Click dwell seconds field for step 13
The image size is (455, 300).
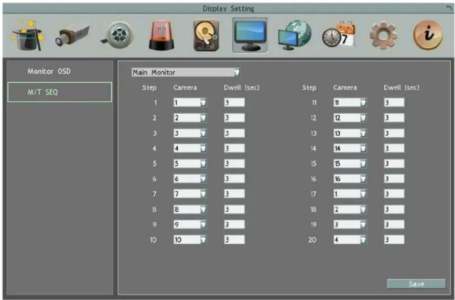point(394,133)
